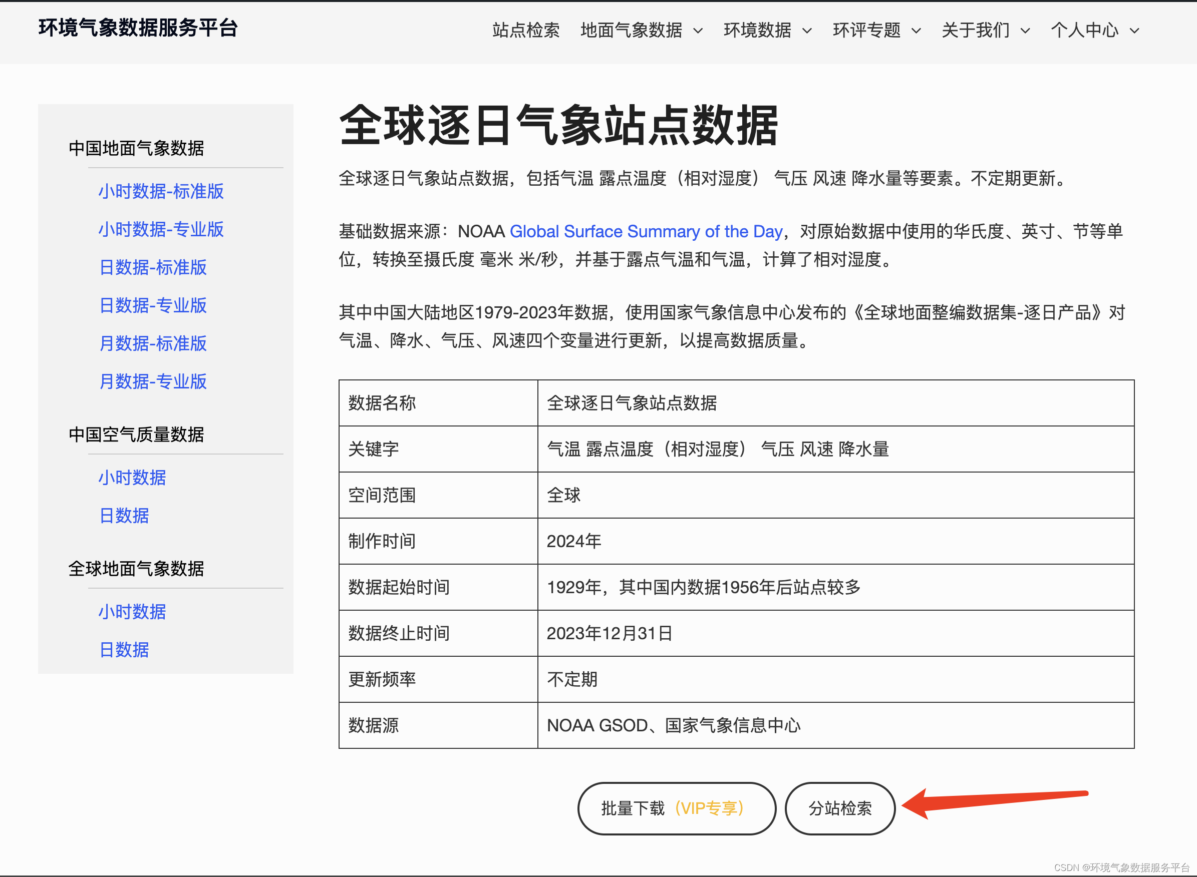
Task: Open 月数据-标准版 sidebar link
Action: 153,343
